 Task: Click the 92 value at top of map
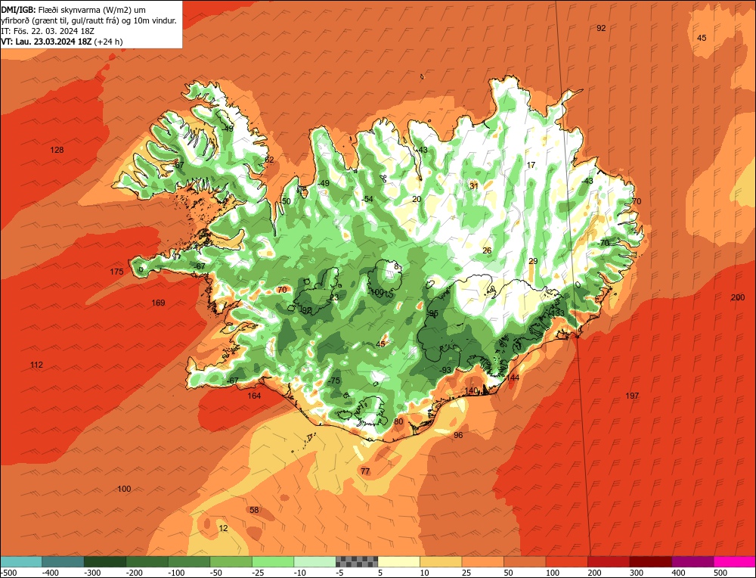pyautogui.click(x=601, y=28)
